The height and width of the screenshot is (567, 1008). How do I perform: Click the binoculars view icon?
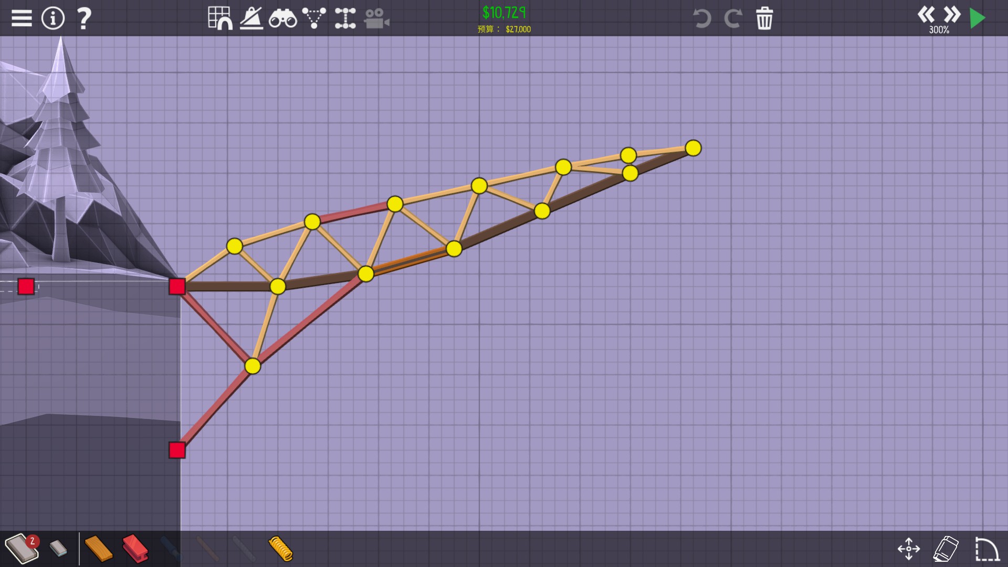(x=282, y=19)
